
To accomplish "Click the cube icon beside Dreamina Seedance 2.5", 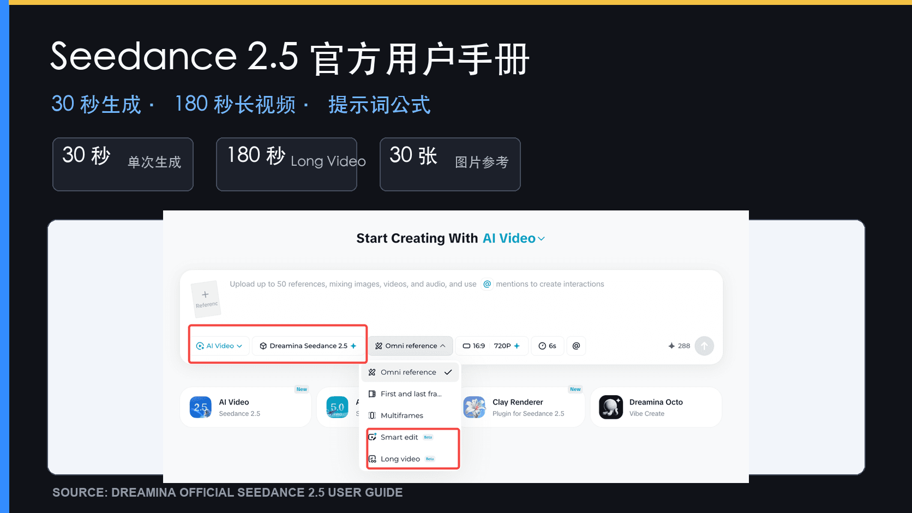I will tap(263, 346).
